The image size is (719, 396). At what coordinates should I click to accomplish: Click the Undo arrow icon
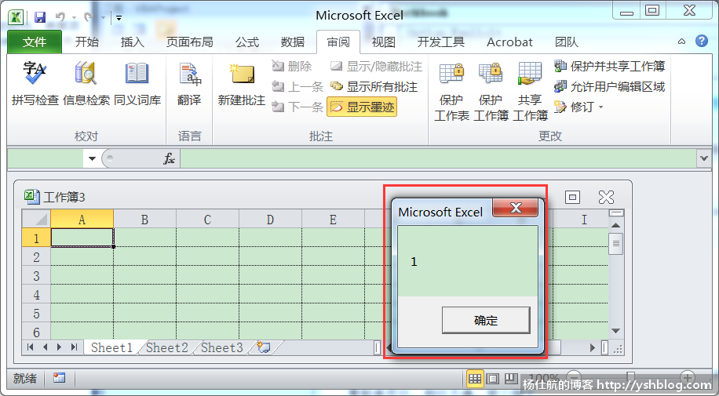[x=60, y=17]
